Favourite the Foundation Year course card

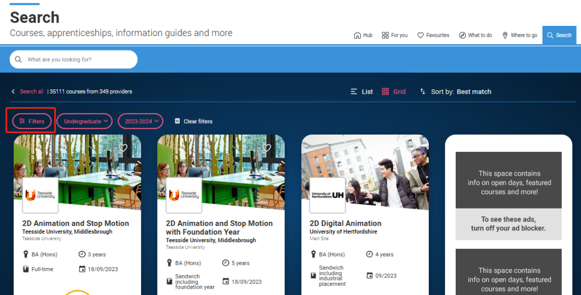click(x=267, y=148)
